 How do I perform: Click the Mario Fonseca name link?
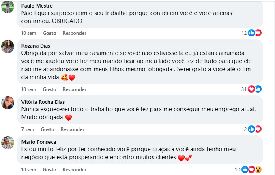[x=38, y=142]
